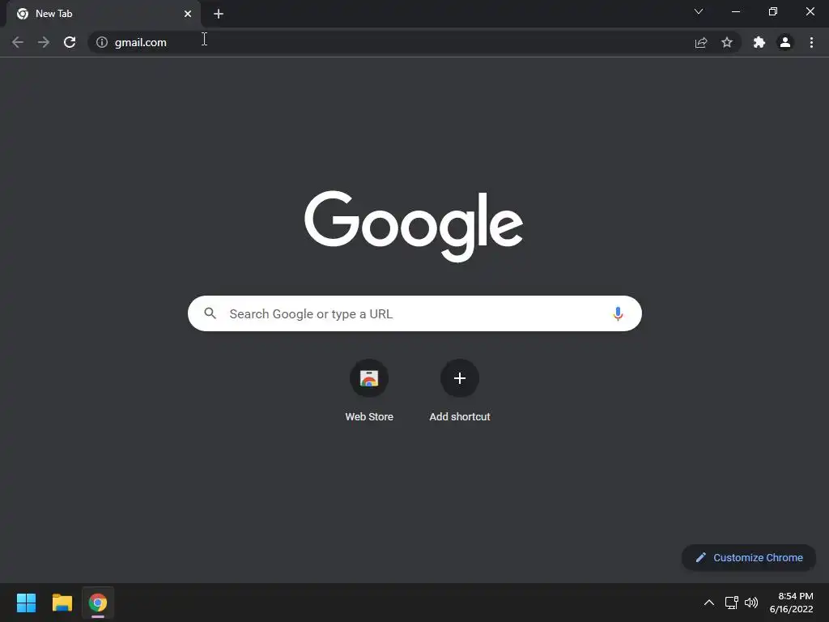829x622 pixels.
Task: Open the Chrome profile avatar
Action: coord(785,42)
